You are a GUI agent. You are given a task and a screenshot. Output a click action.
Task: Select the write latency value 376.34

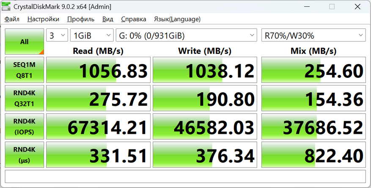205,155
